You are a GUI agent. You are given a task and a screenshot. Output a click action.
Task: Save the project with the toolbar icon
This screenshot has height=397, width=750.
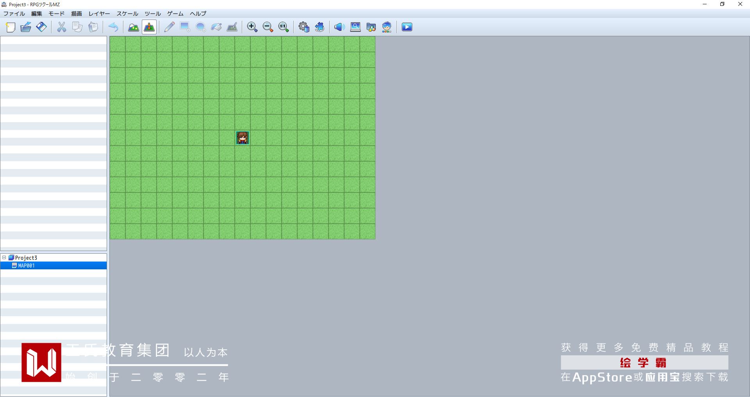coord(41,27)
